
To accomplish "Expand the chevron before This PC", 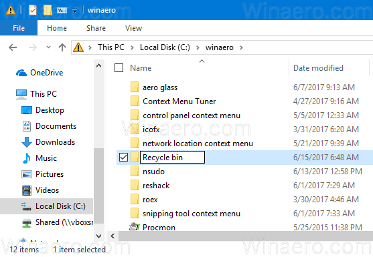I will pos(90,47).
